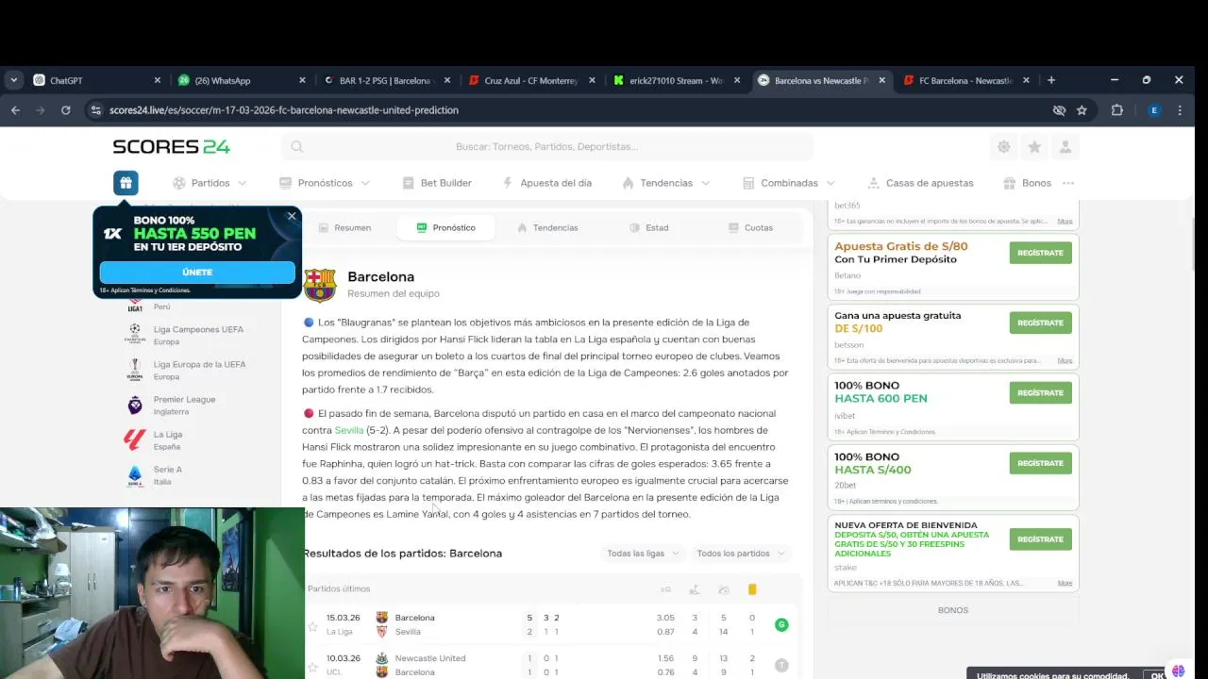Open Chrome extensions puzzle icon
1208x679 pixels.
pyautogui.click(x=1117, y=110)
